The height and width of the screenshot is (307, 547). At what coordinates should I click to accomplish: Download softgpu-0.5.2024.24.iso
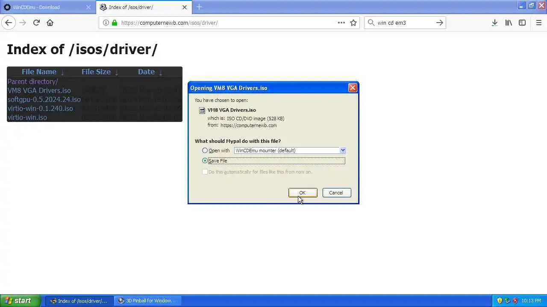pos(44,99)
